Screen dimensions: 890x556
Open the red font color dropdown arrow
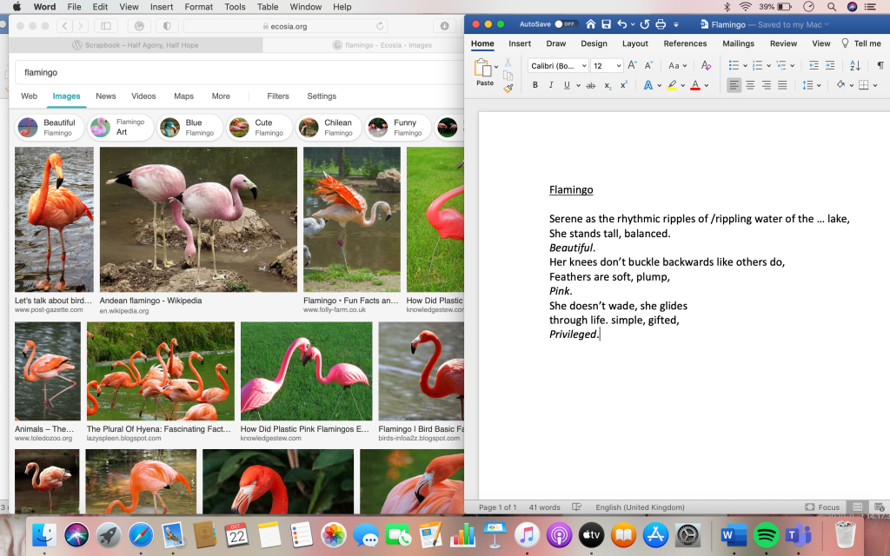pyautogui.click(x=706, y=85)
